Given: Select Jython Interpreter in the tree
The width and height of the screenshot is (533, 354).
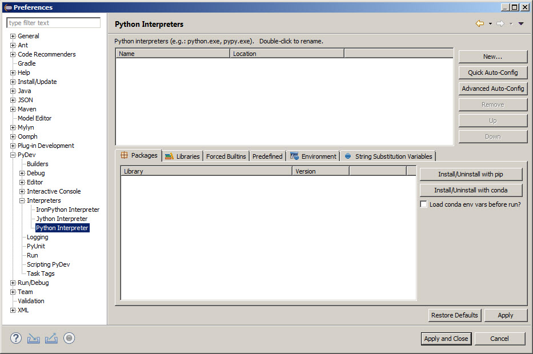Looking at the screenshot, I should point(62,219).
